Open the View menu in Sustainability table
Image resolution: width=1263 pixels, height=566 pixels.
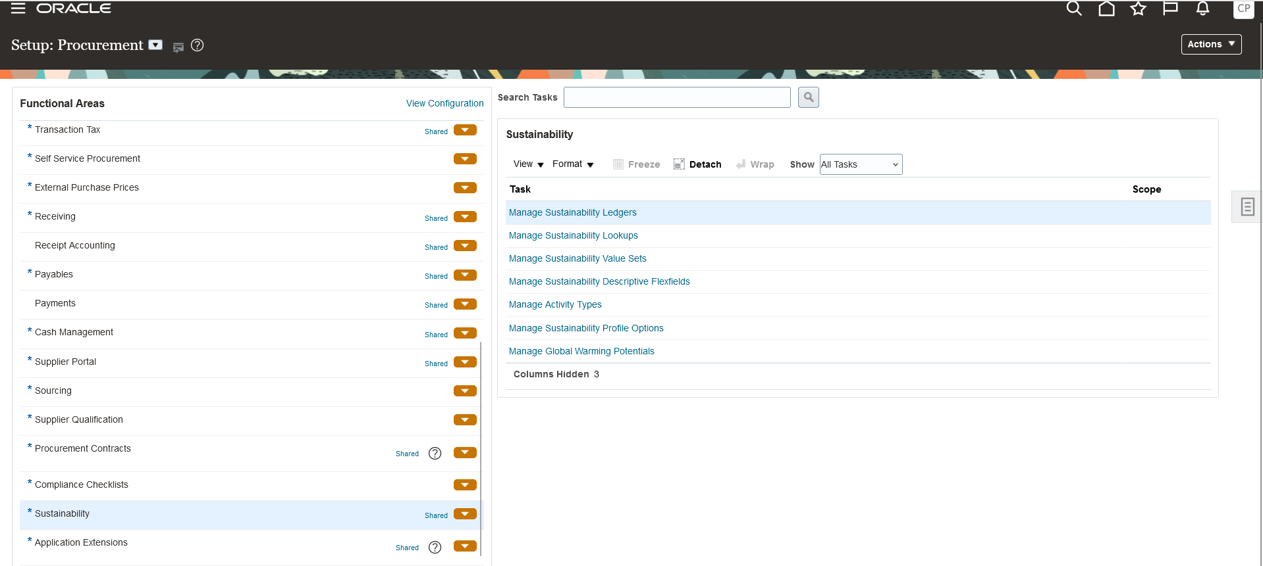click(529, 164)
